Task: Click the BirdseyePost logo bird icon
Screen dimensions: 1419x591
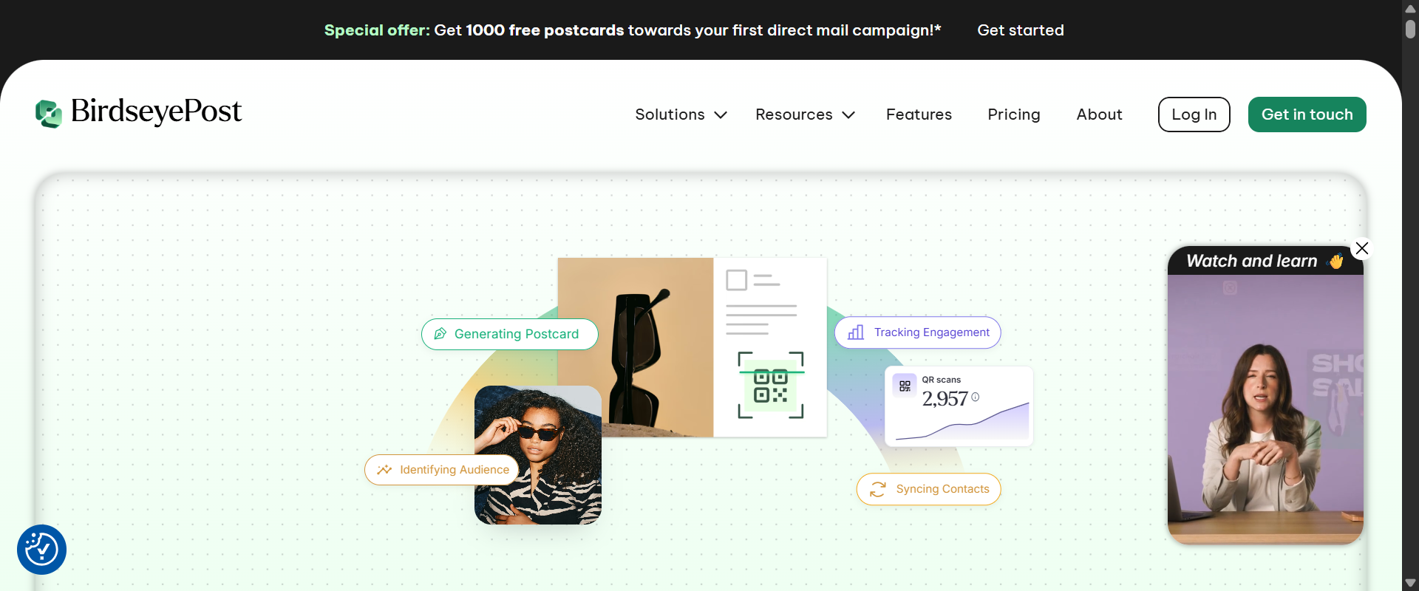Action: coord(49,114)
